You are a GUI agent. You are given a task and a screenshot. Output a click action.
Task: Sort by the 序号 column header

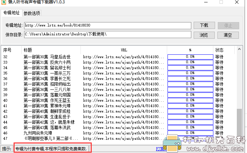(x=11, y=50)
